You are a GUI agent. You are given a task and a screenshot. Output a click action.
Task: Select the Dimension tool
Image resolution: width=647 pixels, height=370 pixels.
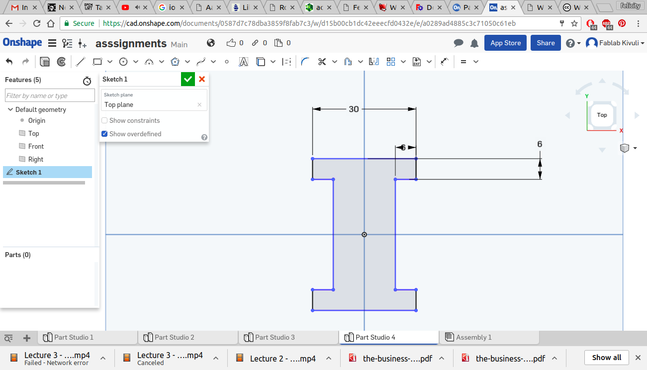[x=445, y=62]
